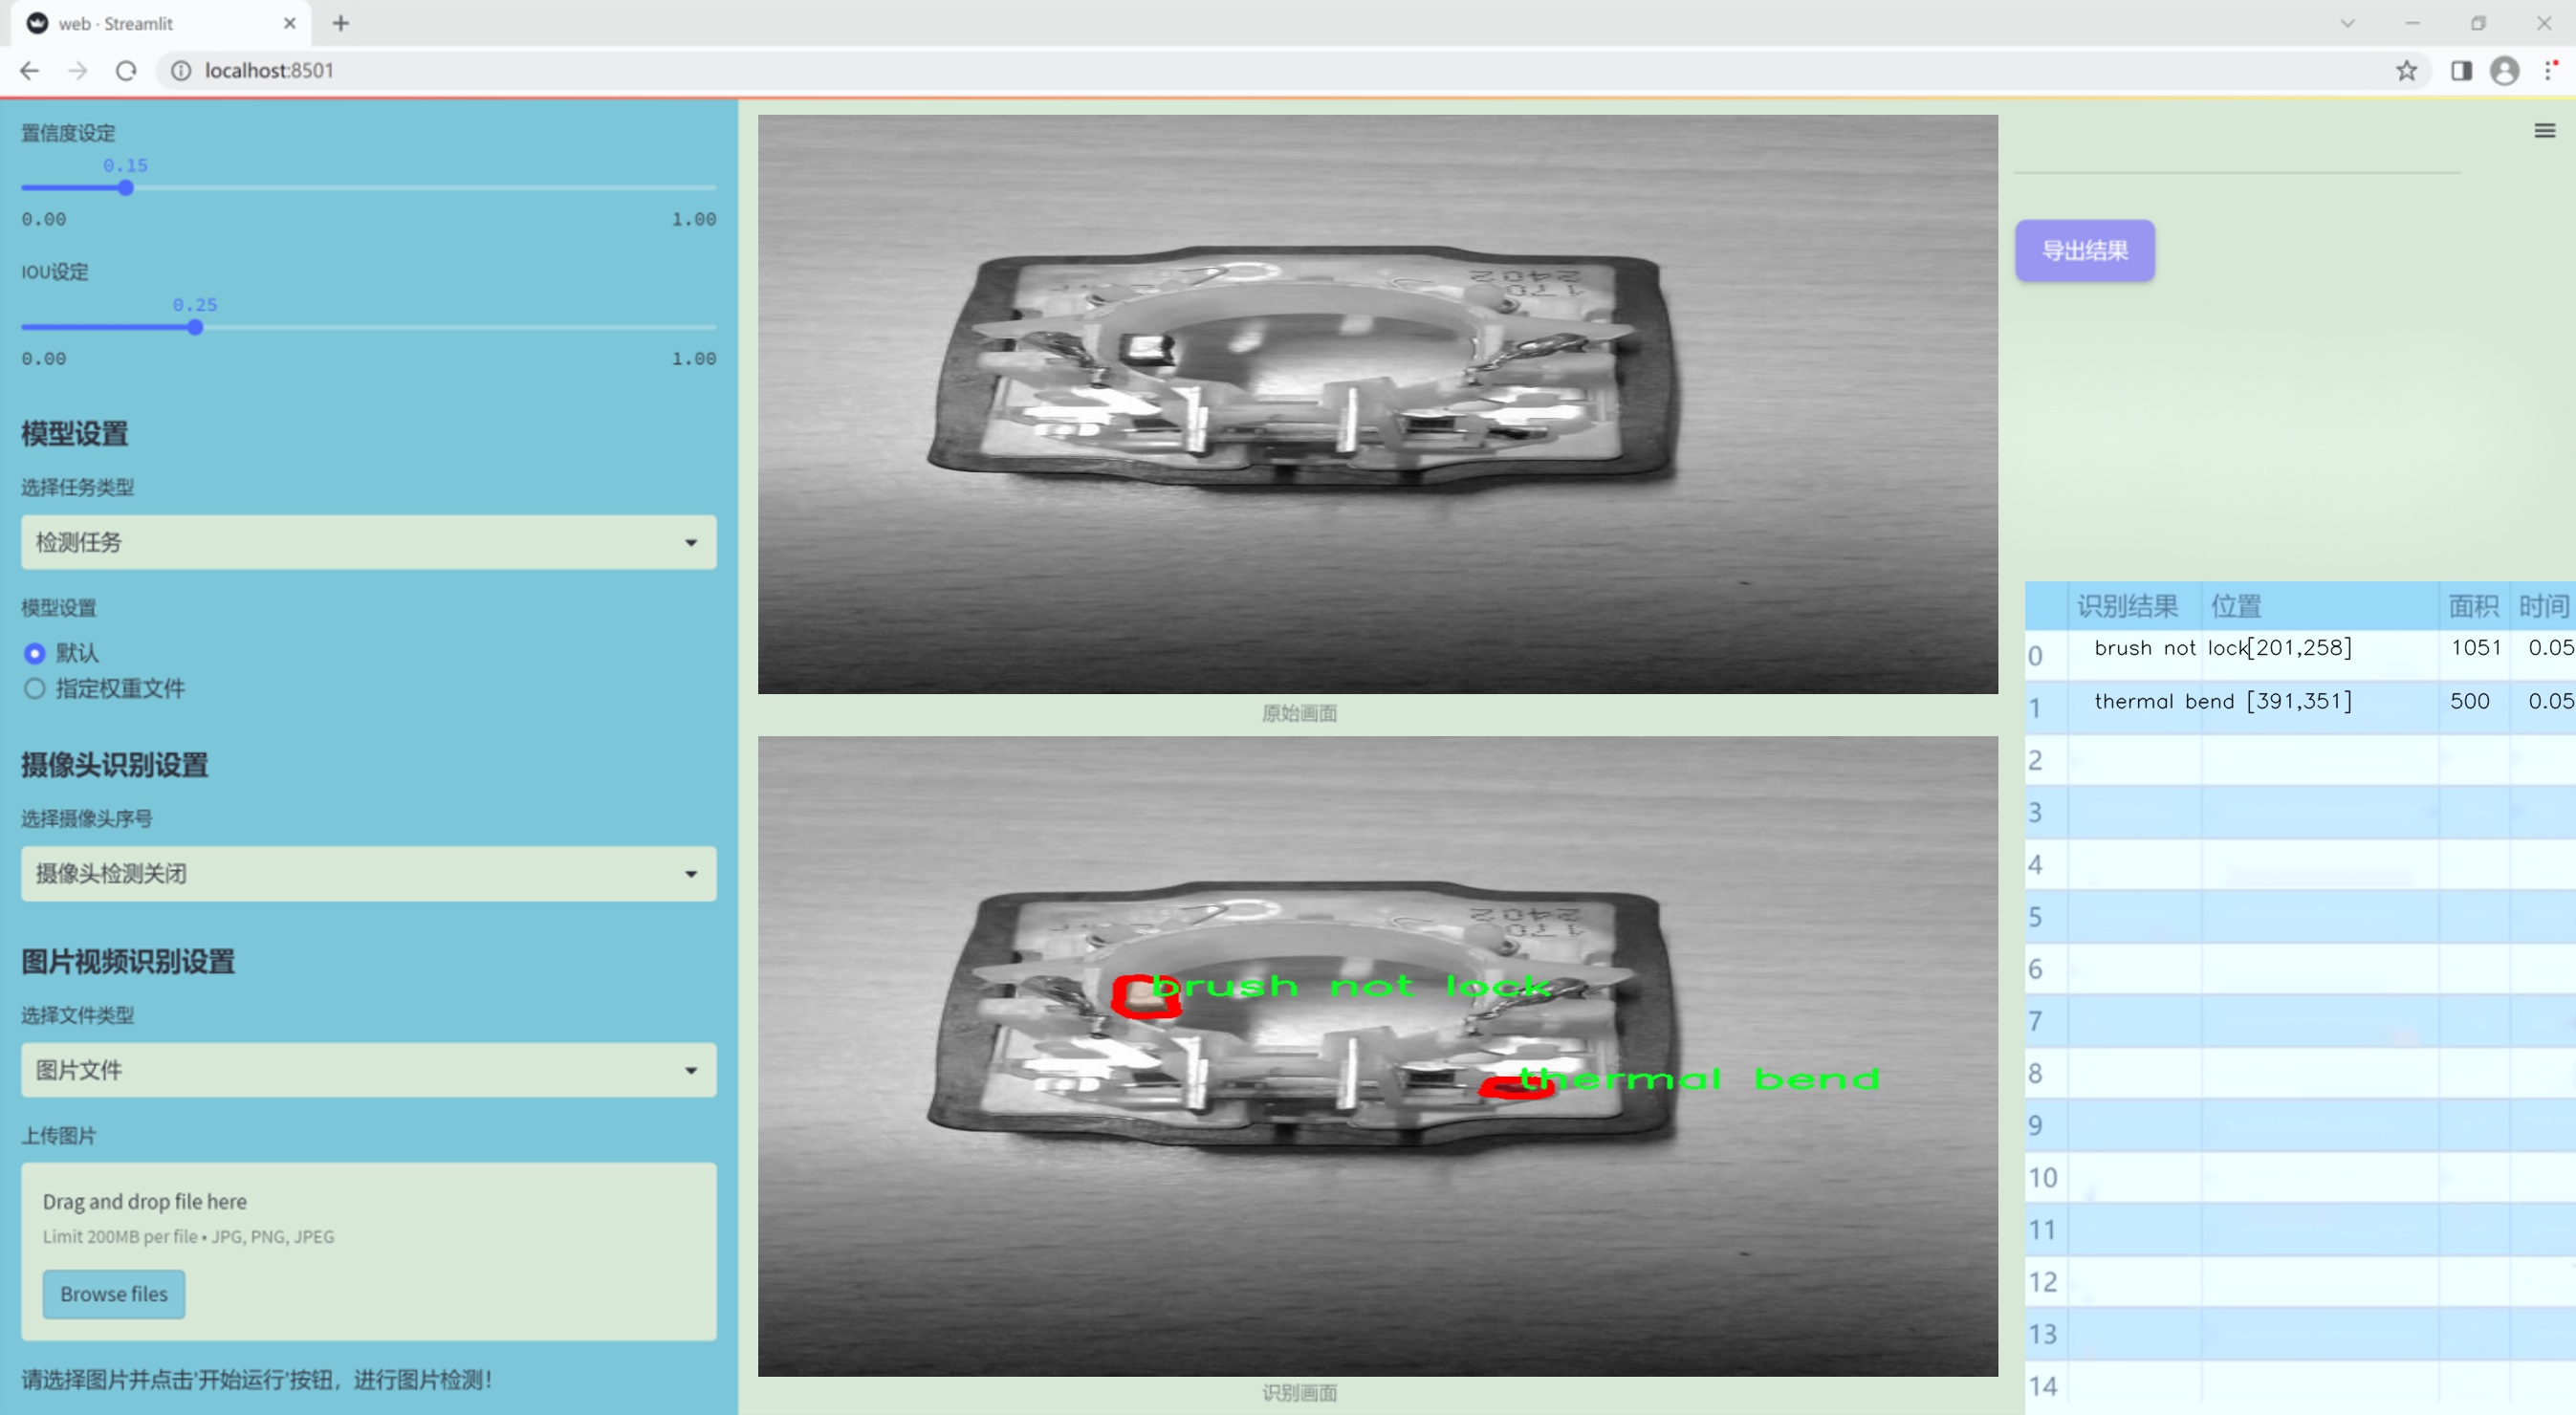This screenshot has width=2576, height=1415.
Task: Open the browser side panel icon
Action: (x=2461, y=71)
